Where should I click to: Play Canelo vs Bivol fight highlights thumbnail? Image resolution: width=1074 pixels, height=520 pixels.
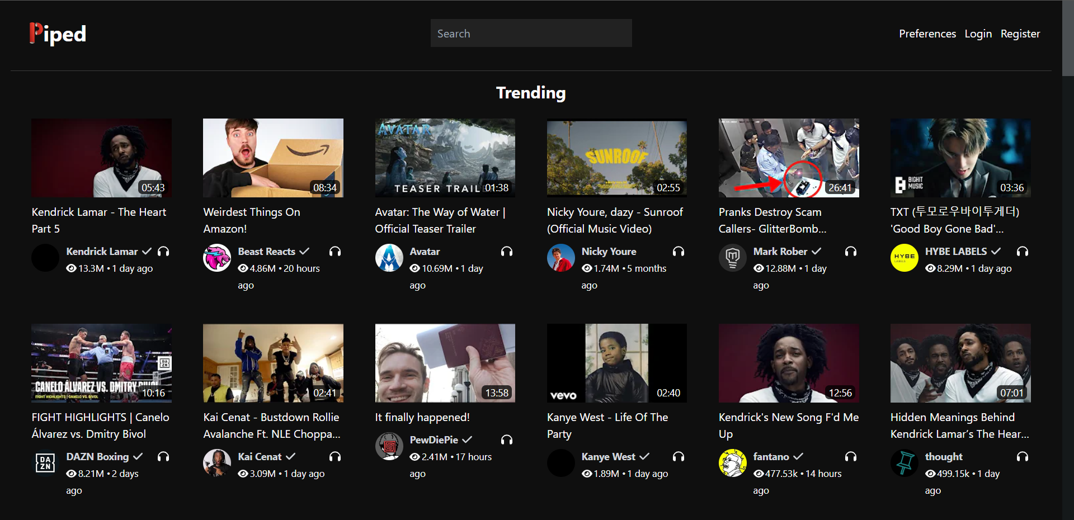pos(101,363)
